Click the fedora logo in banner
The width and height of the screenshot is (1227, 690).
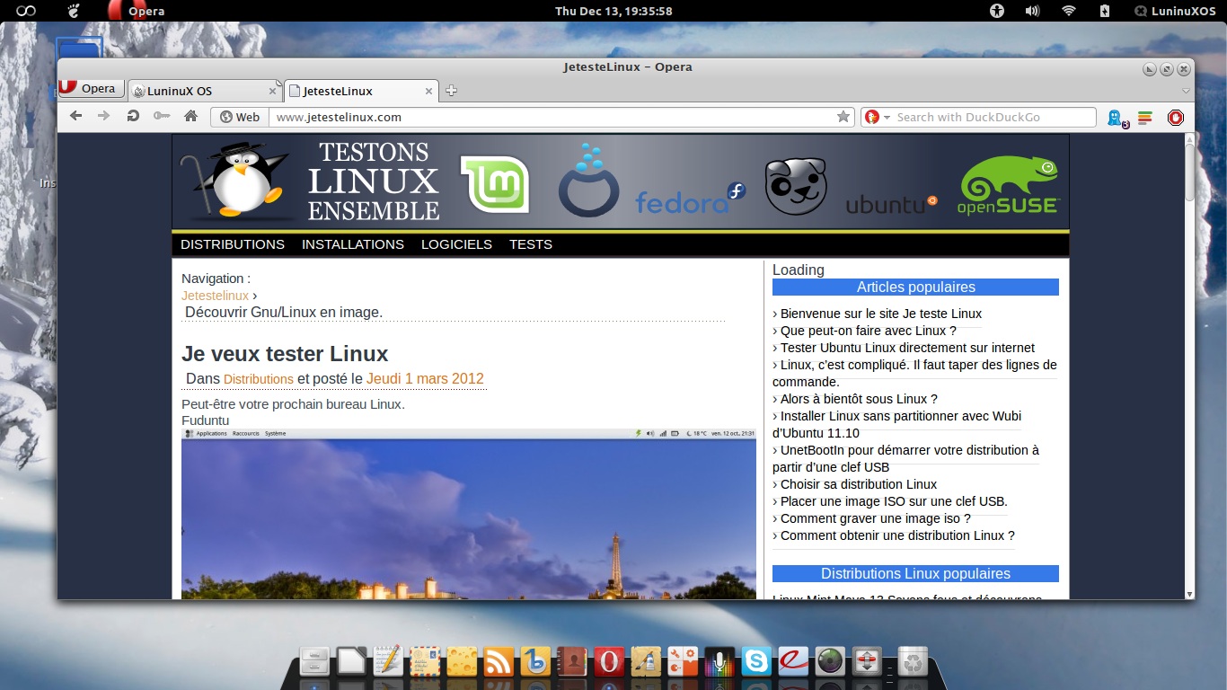point(691,198)
